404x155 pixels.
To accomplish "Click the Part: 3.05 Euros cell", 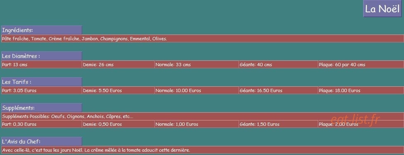I will pyautogui.click(x=42, y=90).
